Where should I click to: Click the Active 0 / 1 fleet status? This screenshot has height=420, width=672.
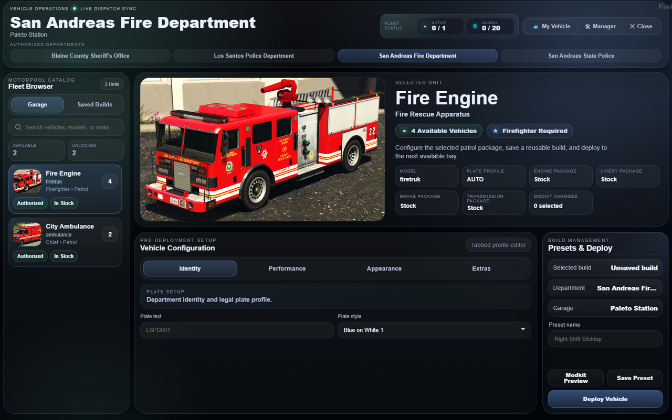coord(440,26)
